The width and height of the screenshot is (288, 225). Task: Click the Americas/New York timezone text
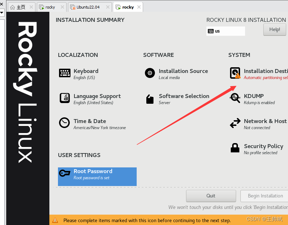coord(100,128)
